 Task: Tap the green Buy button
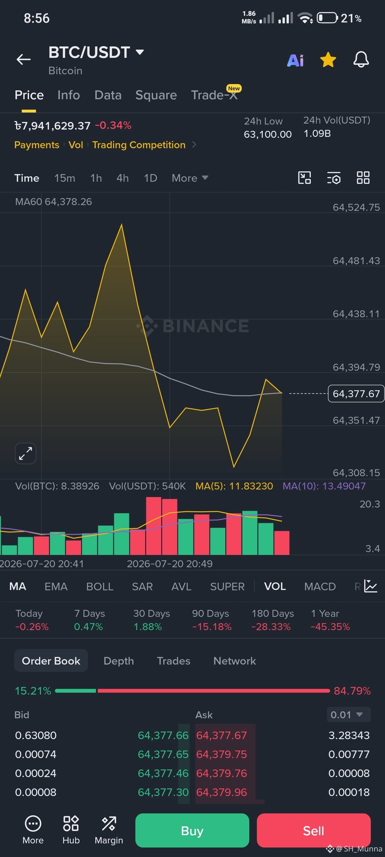click(192, 831)
